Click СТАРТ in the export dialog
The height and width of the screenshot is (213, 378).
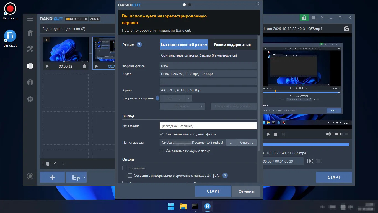[213, 191]
